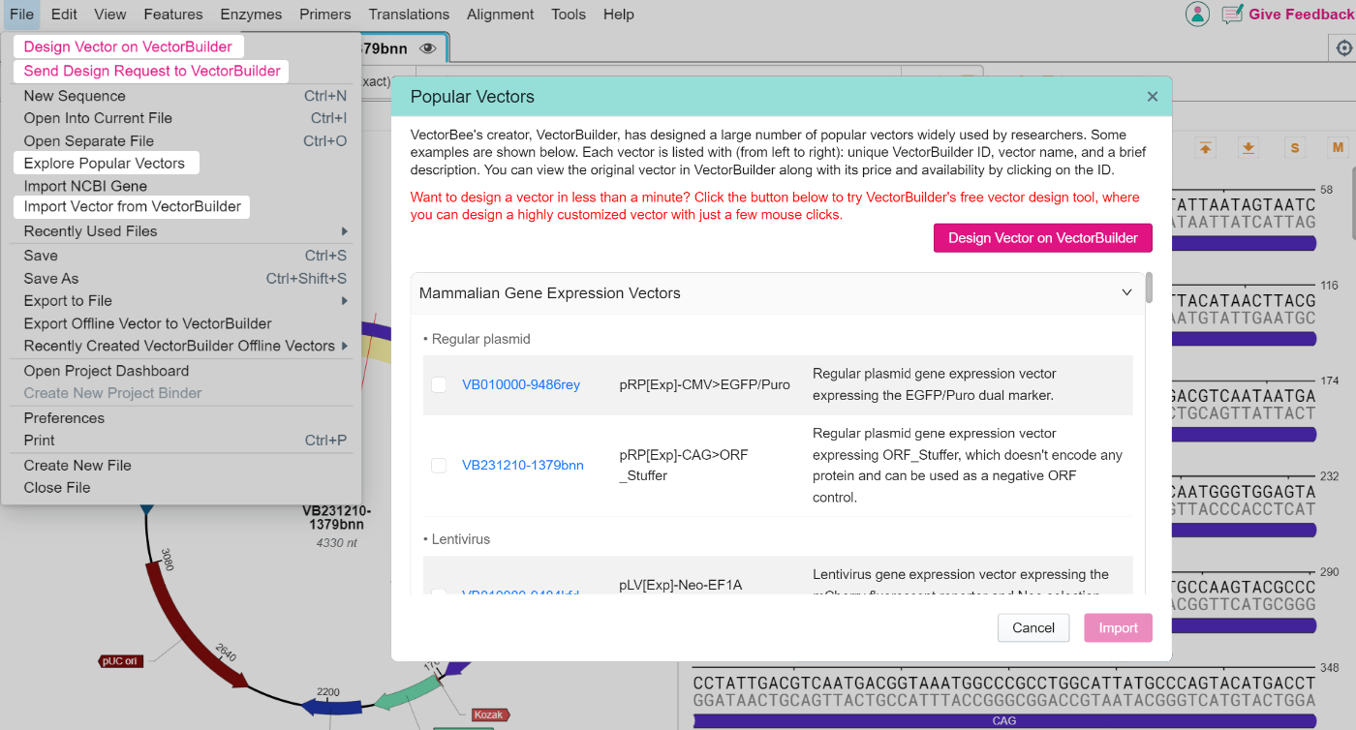Click the Popular Vectors list scrollbar
This screenshot has height=730, width=1356.
(1149, 289)
